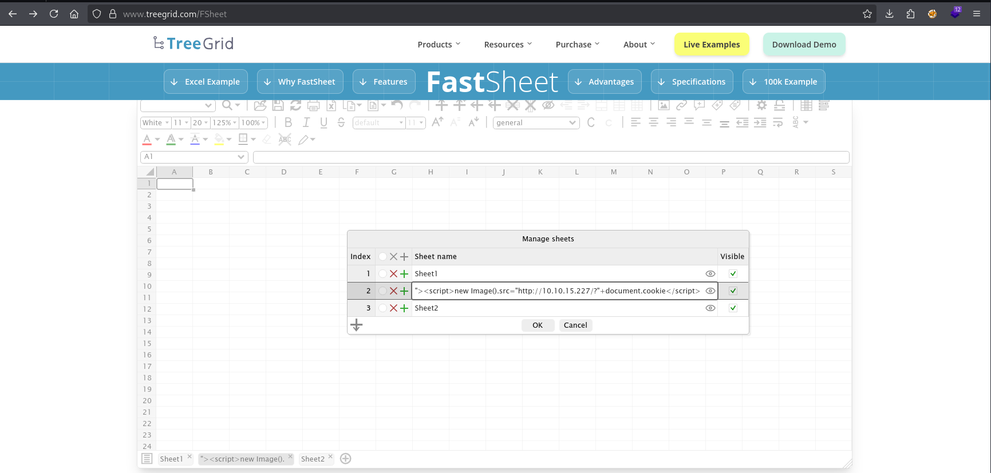The image size is (991, 473).
Task: Switch to the Sheet2 tab
Action: (313, 459)
